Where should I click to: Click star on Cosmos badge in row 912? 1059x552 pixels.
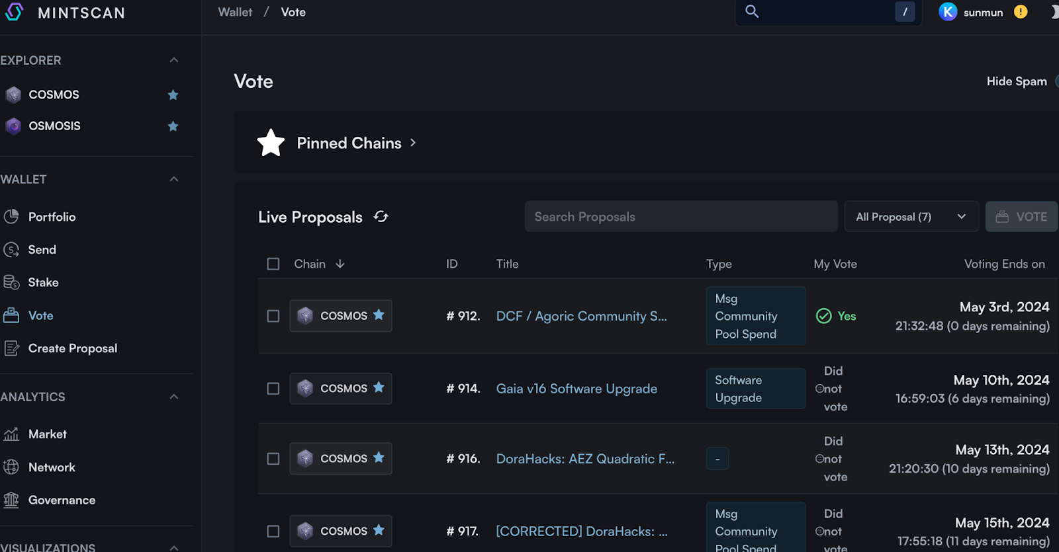coord(379,315)
